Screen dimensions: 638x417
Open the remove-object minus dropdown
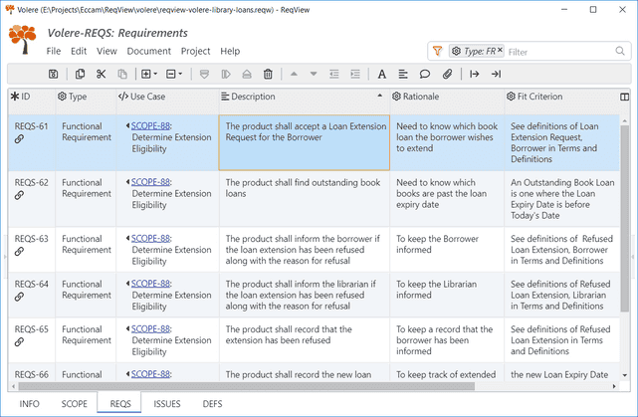click(173, 74)
